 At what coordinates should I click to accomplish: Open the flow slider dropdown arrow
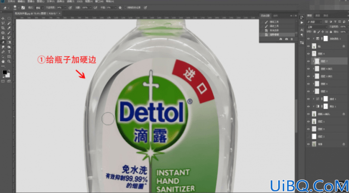[91, 7]
